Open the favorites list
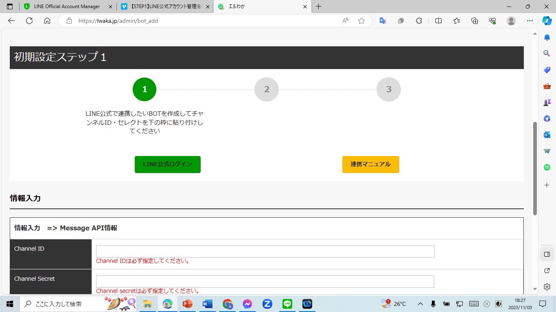The image size is (556, 312). (457, 21)
